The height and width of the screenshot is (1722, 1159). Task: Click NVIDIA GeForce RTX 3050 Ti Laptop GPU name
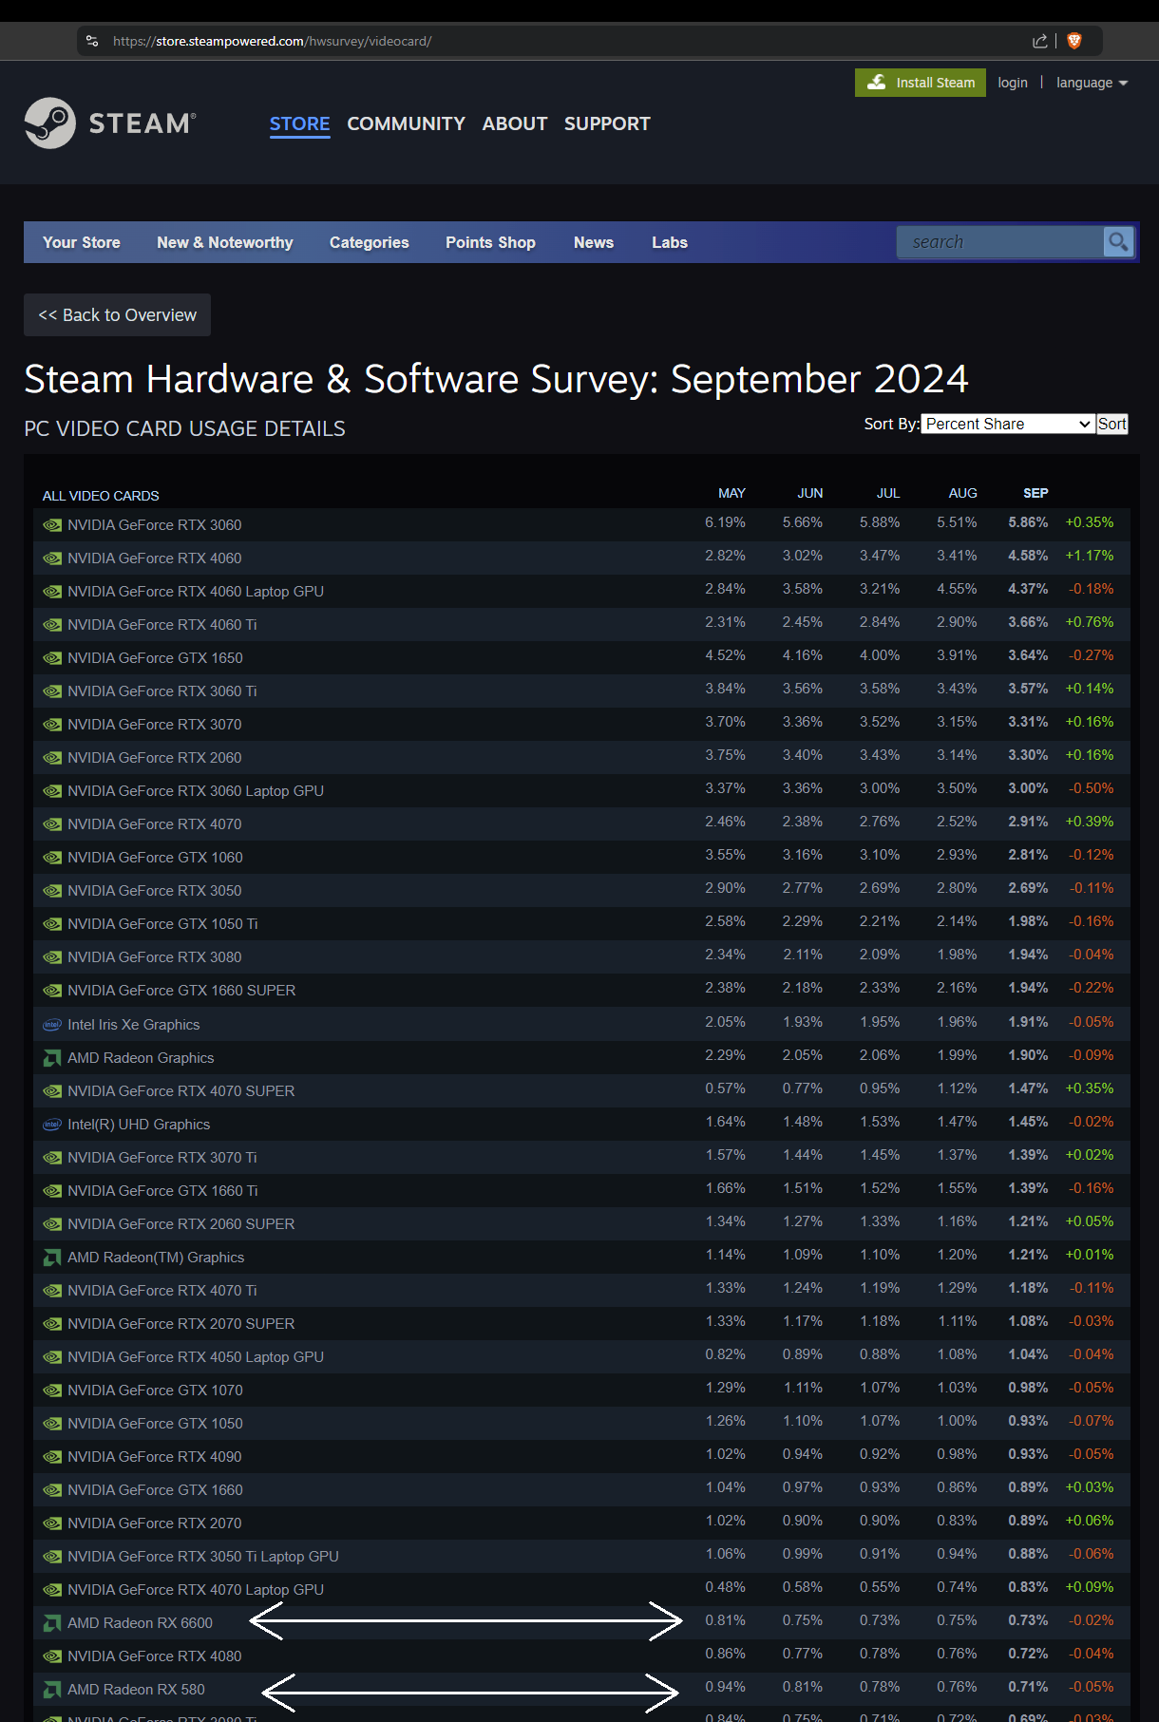click(203, 1557)
